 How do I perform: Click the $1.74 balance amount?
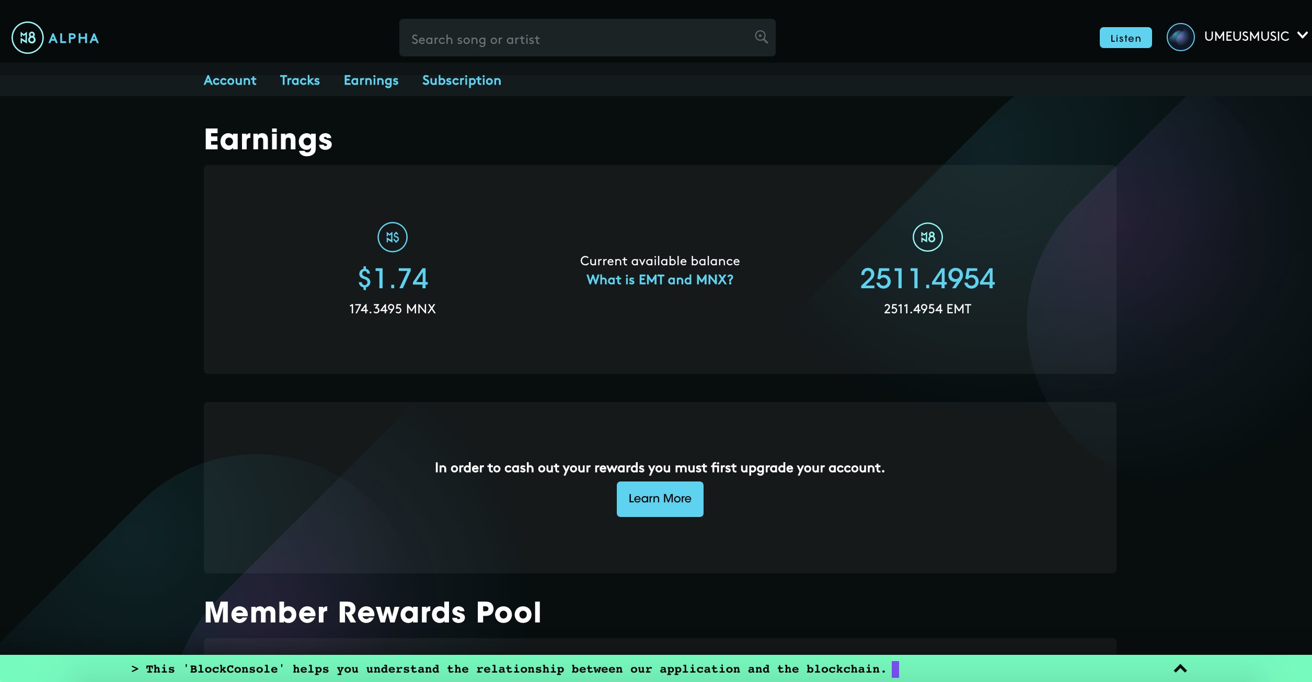click(393, 278)
